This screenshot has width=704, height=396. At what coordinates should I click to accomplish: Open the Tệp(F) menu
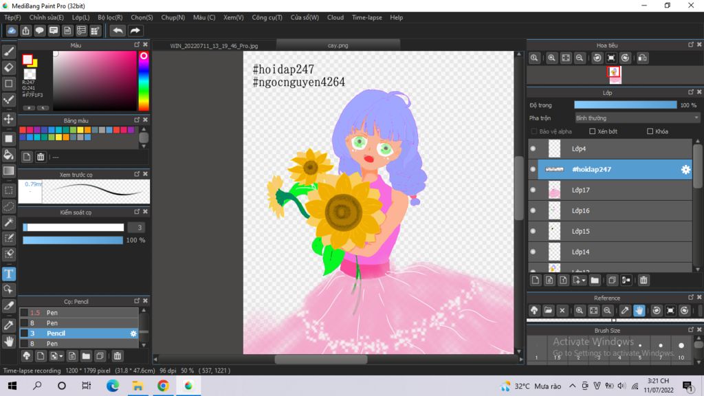click(x=12, y=17)
